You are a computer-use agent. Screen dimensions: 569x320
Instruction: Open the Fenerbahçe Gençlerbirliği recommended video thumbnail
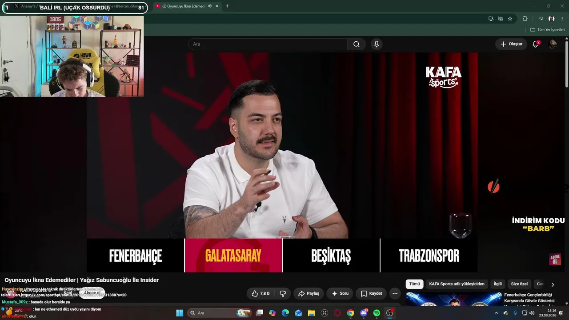(x=454, y=299)
